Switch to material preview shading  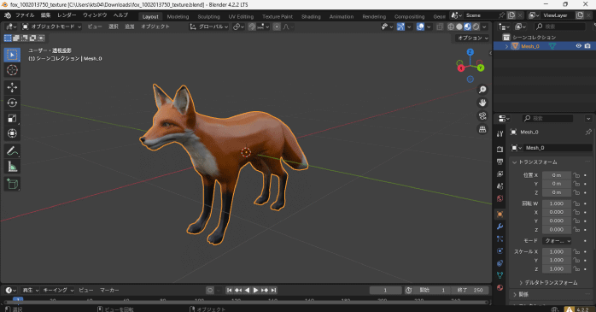click(x=468, y=26)
